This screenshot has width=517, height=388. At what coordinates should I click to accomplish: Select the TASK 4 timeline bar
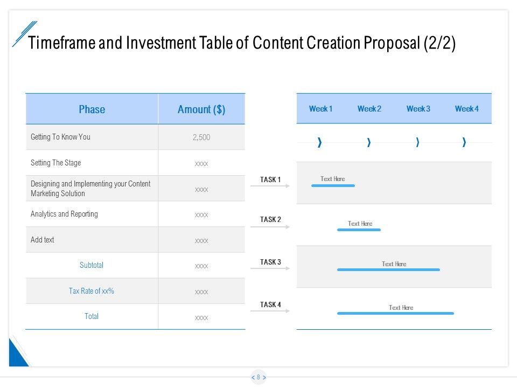click(395, 313)
